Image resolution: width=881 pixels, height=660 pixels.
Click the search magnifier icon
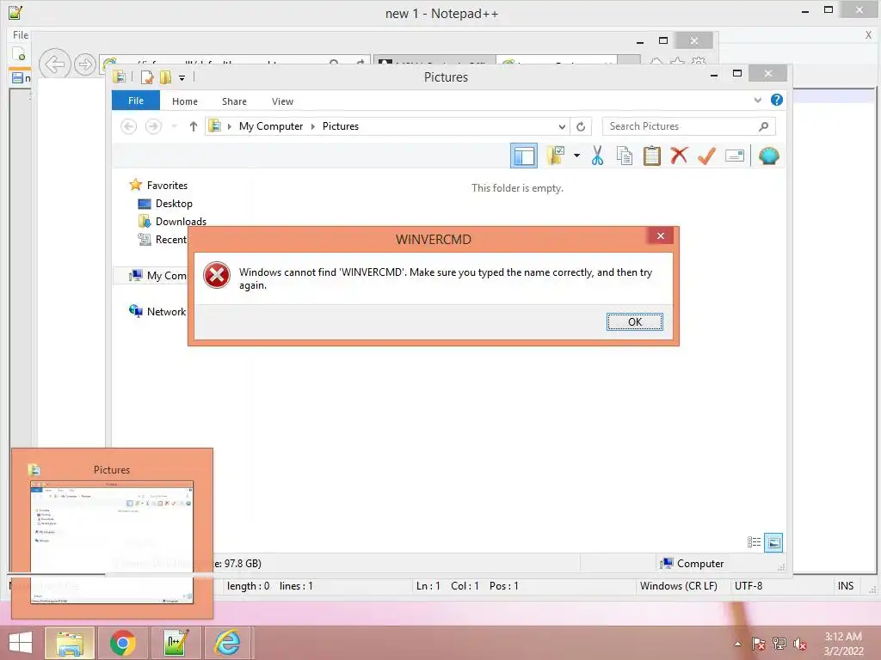764,126
